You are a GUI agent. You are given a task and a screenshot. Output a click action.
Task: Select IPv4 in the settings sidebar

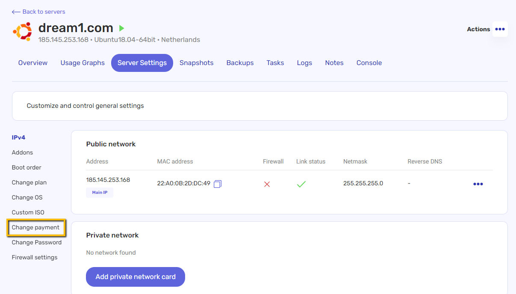point(19,137)
